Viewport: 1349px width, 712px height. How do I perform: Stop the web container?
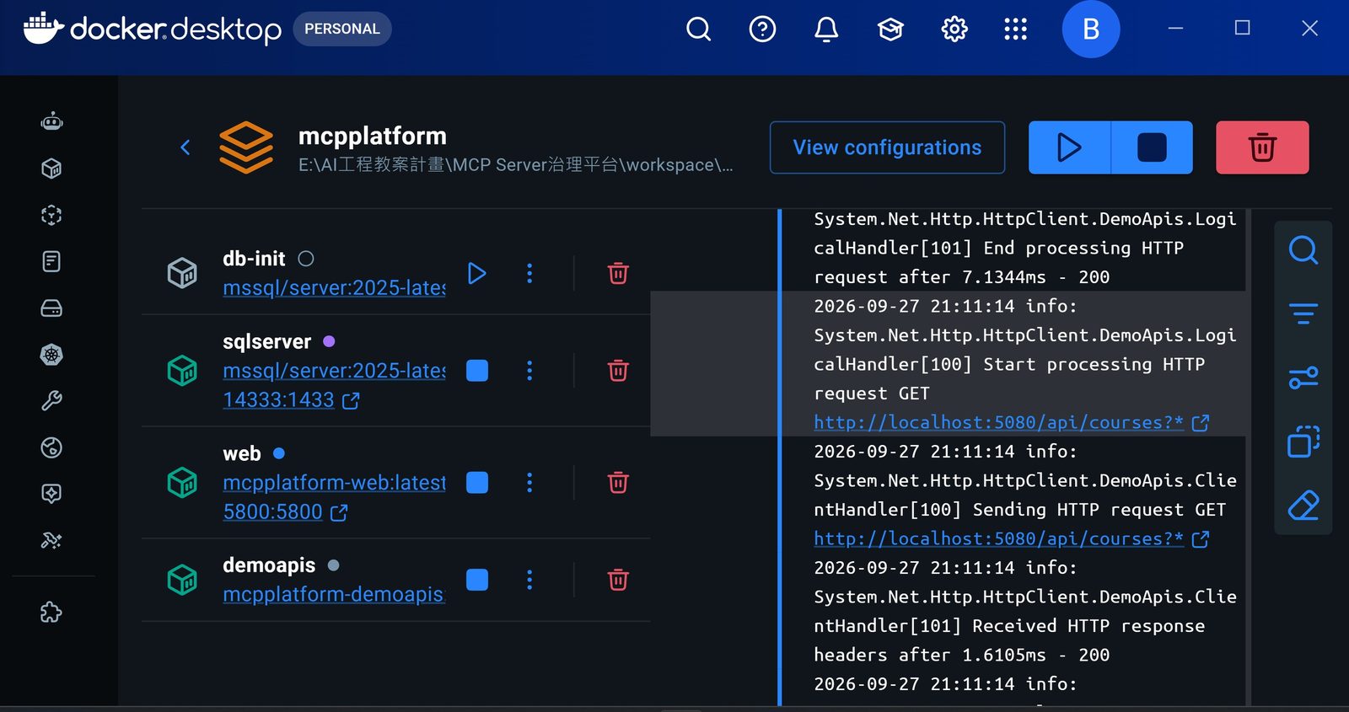coord(477,483)
